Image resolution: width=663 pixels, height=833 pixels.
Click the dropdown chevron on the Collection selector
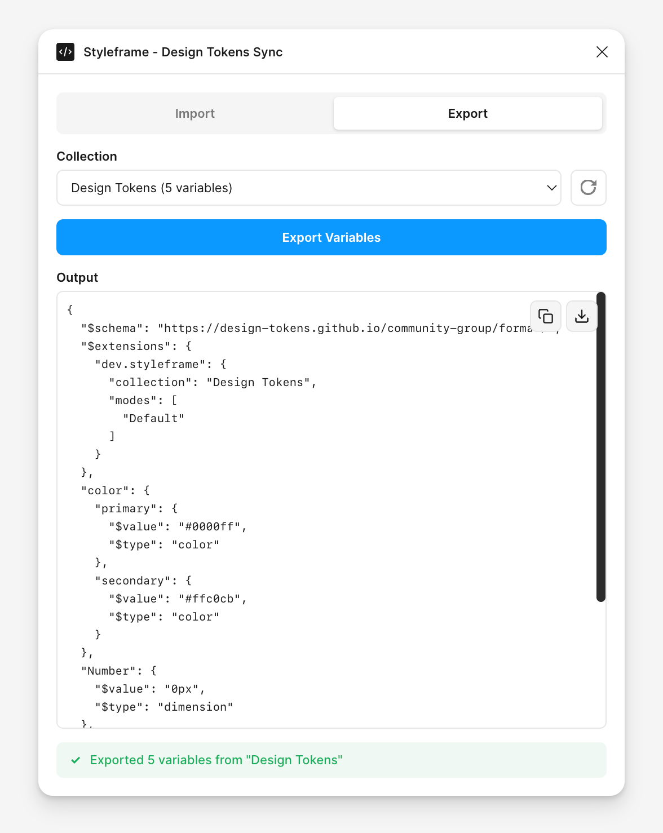click(551, 188)
